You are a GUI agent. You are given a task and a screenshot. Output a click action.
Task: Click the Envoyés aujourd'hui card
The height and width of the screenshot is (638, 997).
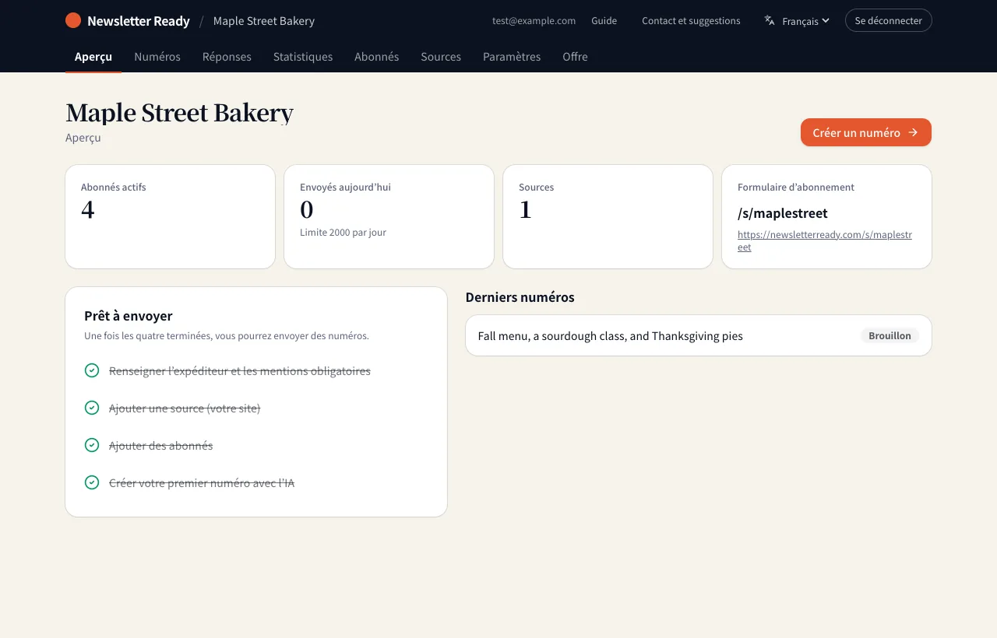point(389,216)
